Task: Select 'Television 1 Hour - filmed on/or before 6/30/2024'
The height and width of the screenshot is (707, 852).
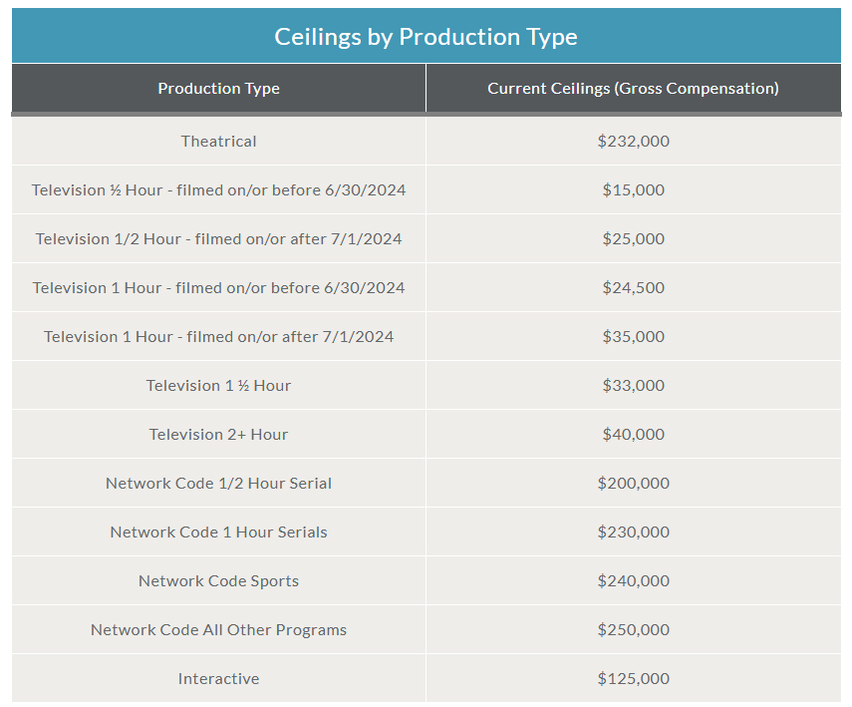Action: (218, 288)
